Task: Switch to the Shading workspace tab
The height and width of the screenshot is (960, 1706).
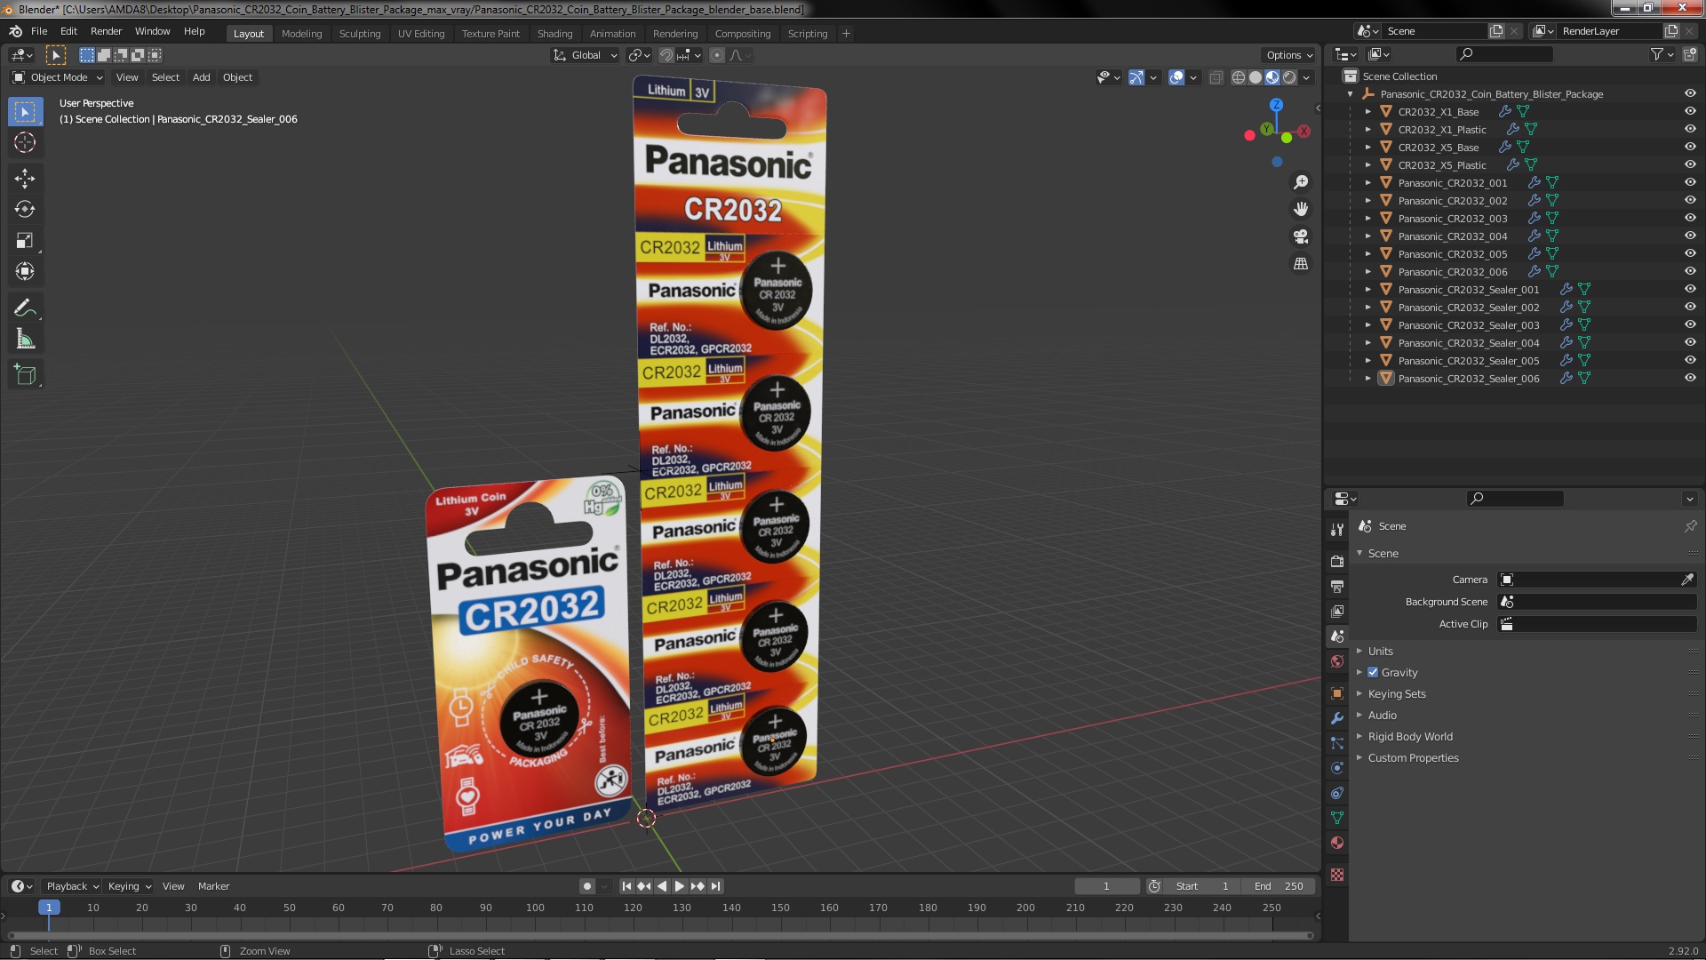Action: click(x=554, y=34)
